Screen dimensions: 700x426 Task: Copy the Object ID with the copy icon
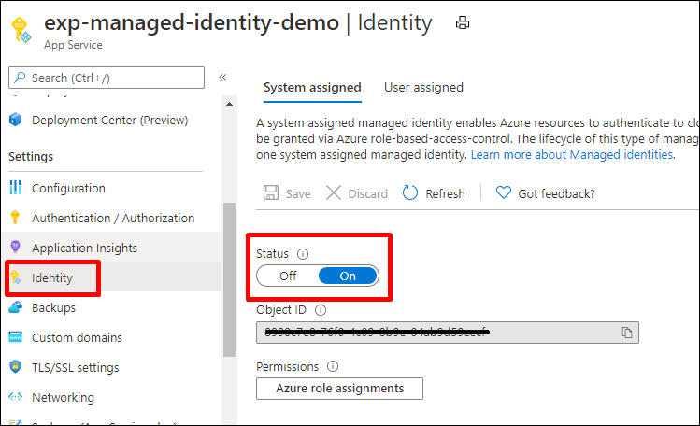pos(627,333)
